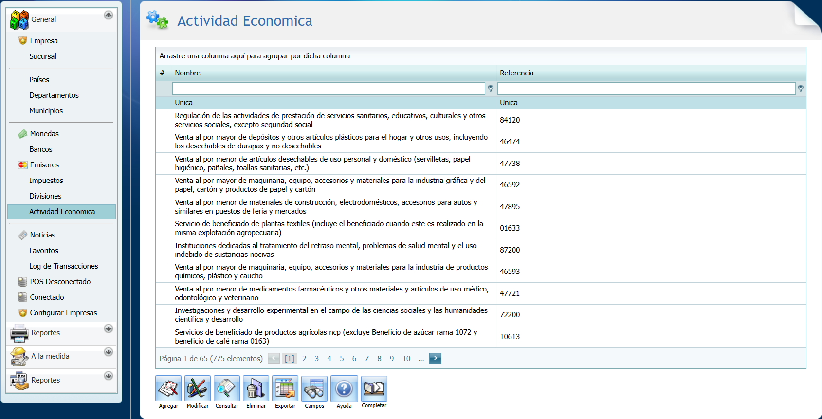Image resolution: width=822 pixels, height=419 pixels.
Task: Select row with reference 47721
Action: point(481,293)
